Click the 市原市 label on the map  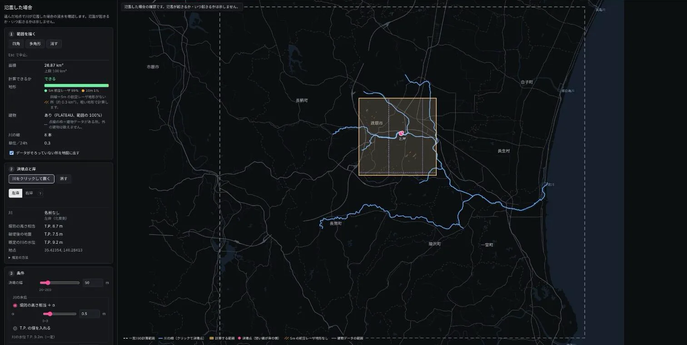pos(153,67)
